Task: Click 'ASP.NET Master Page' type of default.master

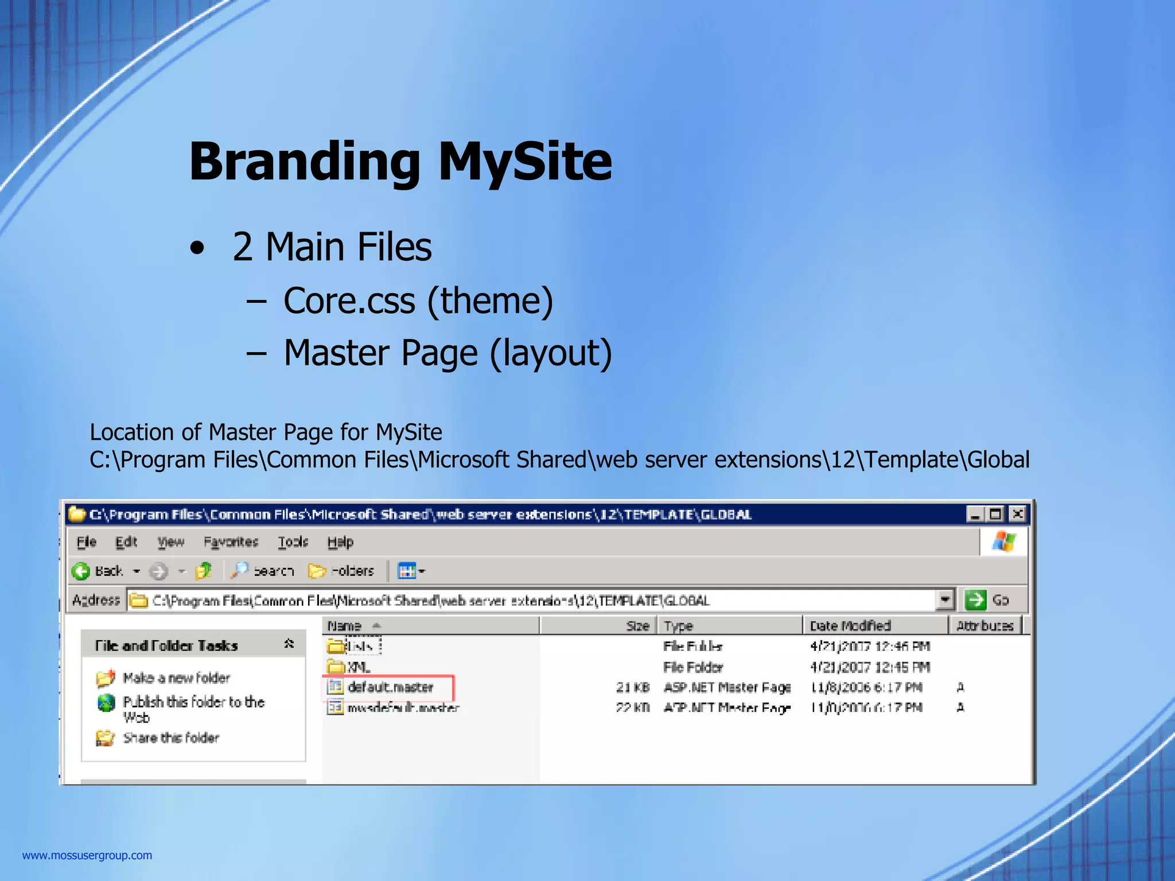Action: [x=727, y=687]
